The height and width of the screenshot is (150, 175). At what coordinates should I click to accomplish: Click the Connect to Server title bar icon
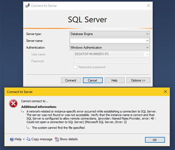click(27, 6)
